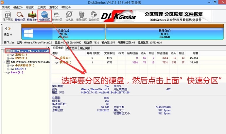226x134 pixels.
Task: Click the 标识 column header
Action: tap(121, 53)
